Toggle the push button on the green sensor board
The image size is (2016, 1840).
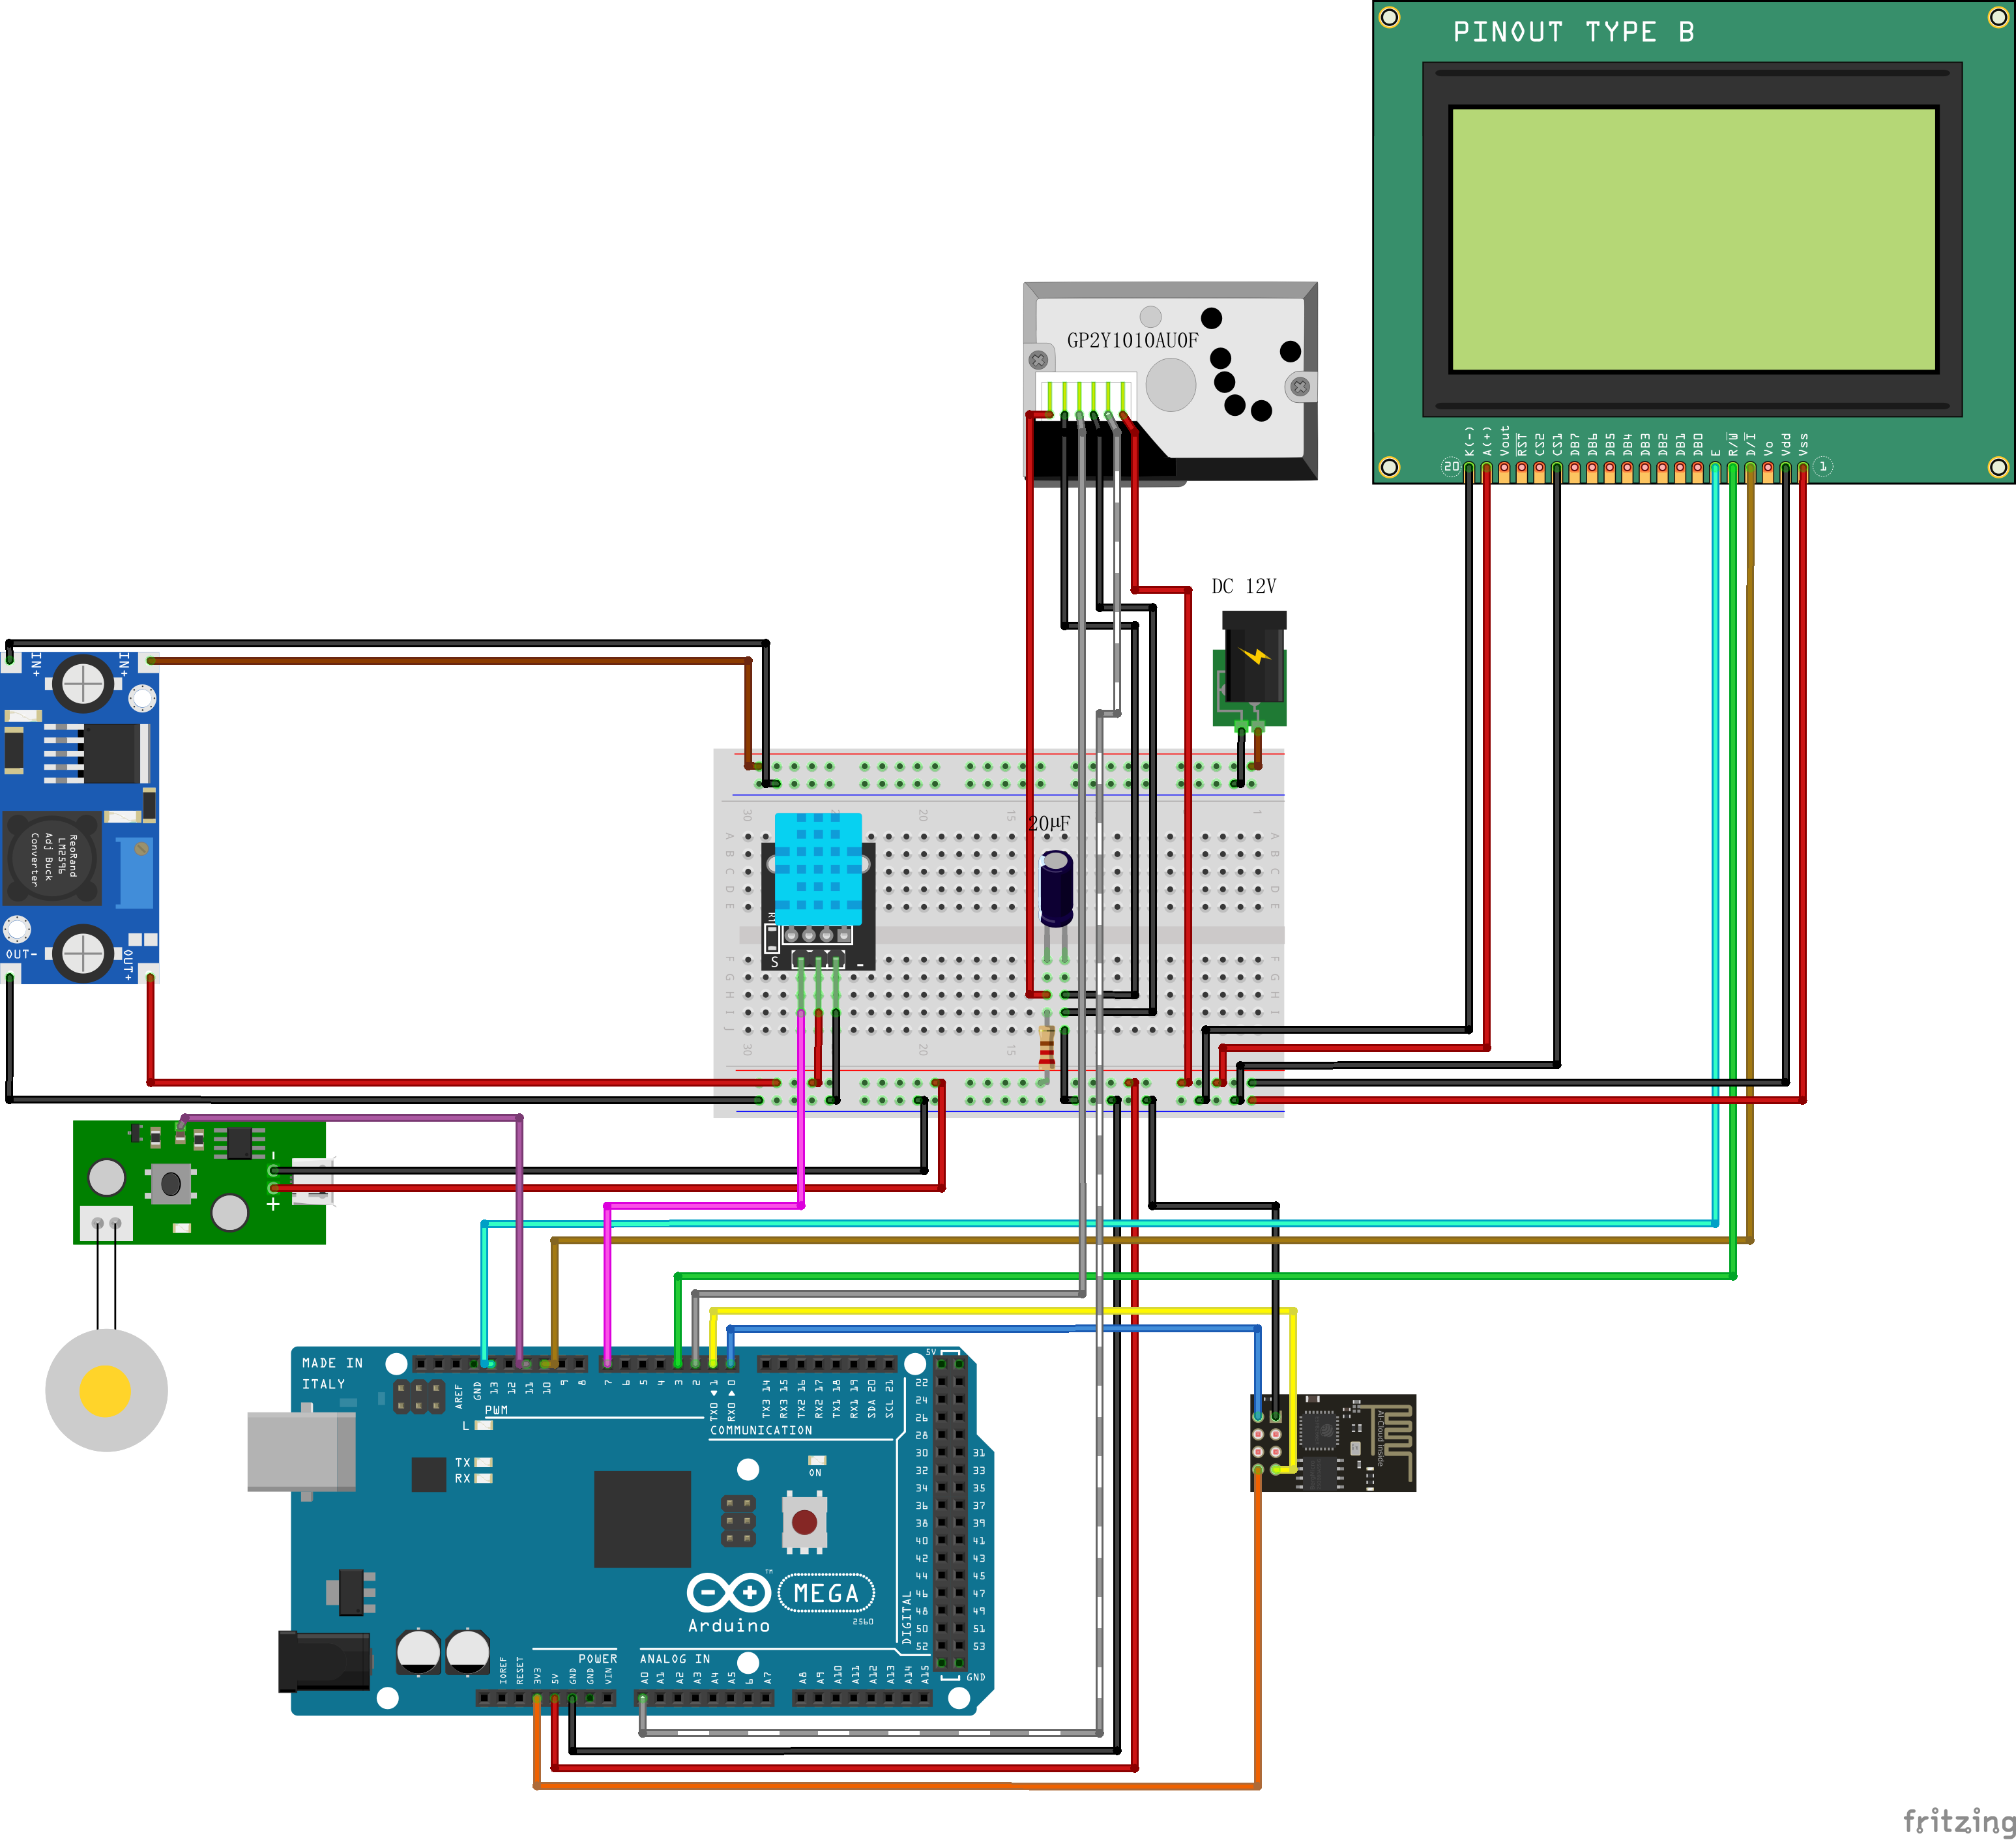(172, 1184)
